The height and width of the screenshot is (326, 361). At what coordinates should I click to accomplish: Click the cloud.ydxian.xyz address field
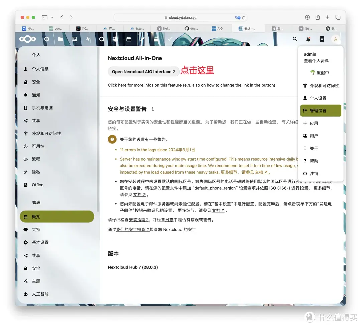[x=180, y=17]
